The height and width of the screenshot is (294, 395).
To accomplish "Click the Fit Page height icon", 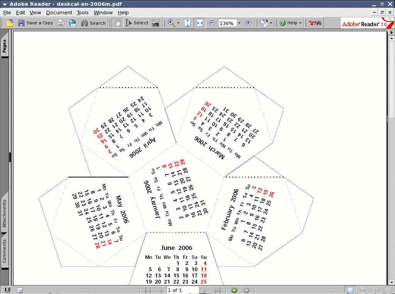I will (187, 23).
